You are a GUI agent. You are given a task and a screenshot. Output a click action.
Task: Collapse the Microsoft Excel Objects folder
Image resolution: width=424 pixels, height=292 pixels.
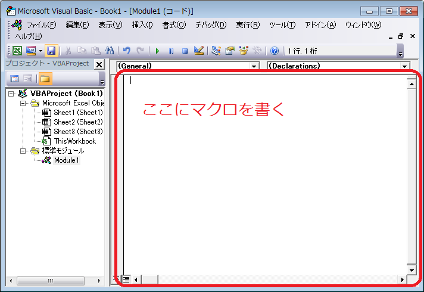[x=23, y=103]
